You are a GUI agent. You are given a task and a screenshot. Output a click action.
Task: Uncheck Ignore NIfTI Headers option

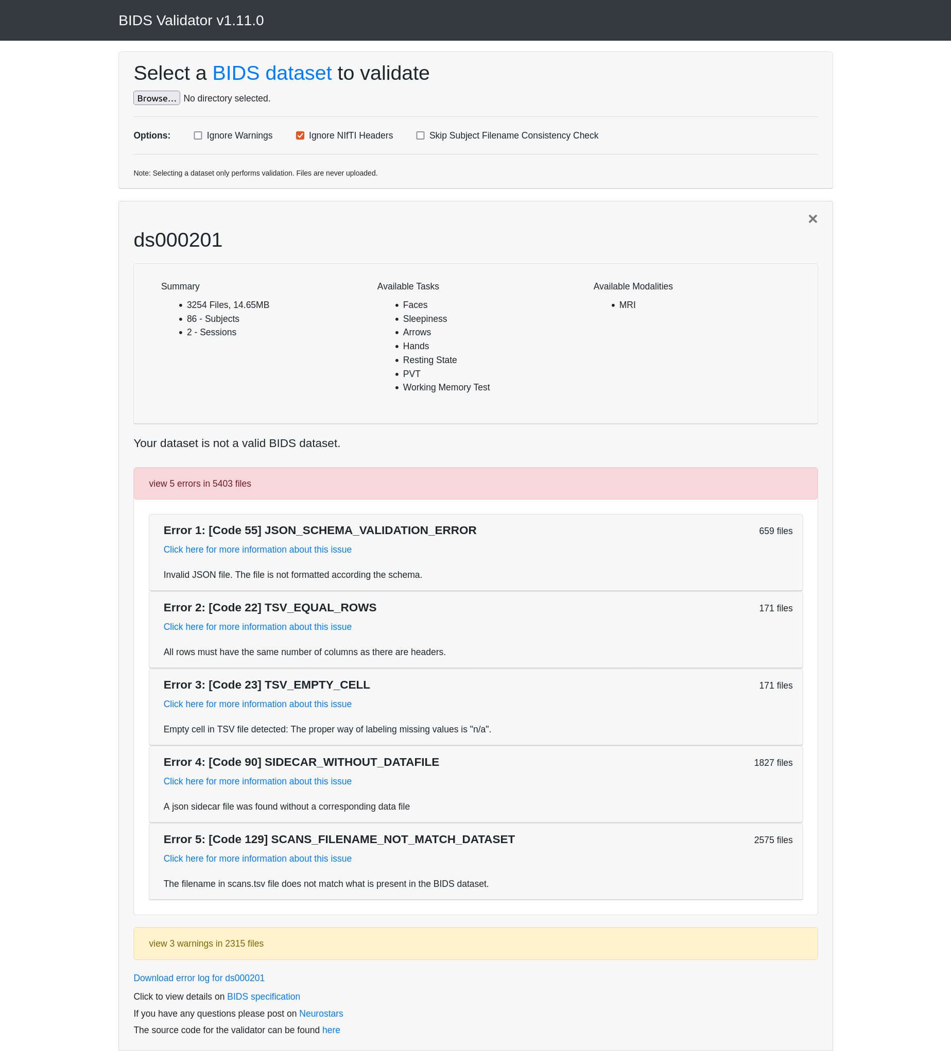pos(300,136)
